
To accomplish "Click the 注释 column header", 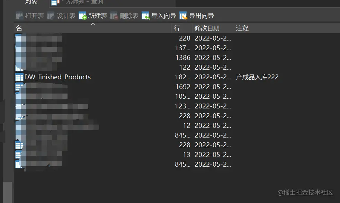I will (242, 28).
